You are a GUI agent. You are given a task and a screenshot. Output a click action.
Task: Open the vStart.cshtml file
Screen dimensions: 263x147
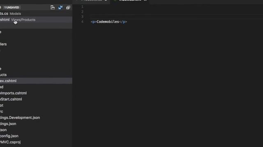point(11,99)
